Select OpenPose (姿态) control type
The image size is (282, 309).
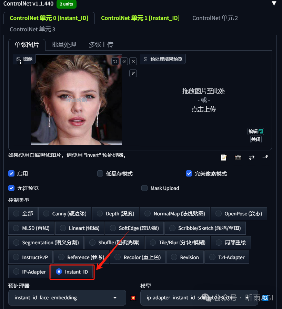[x=239, y=214]
